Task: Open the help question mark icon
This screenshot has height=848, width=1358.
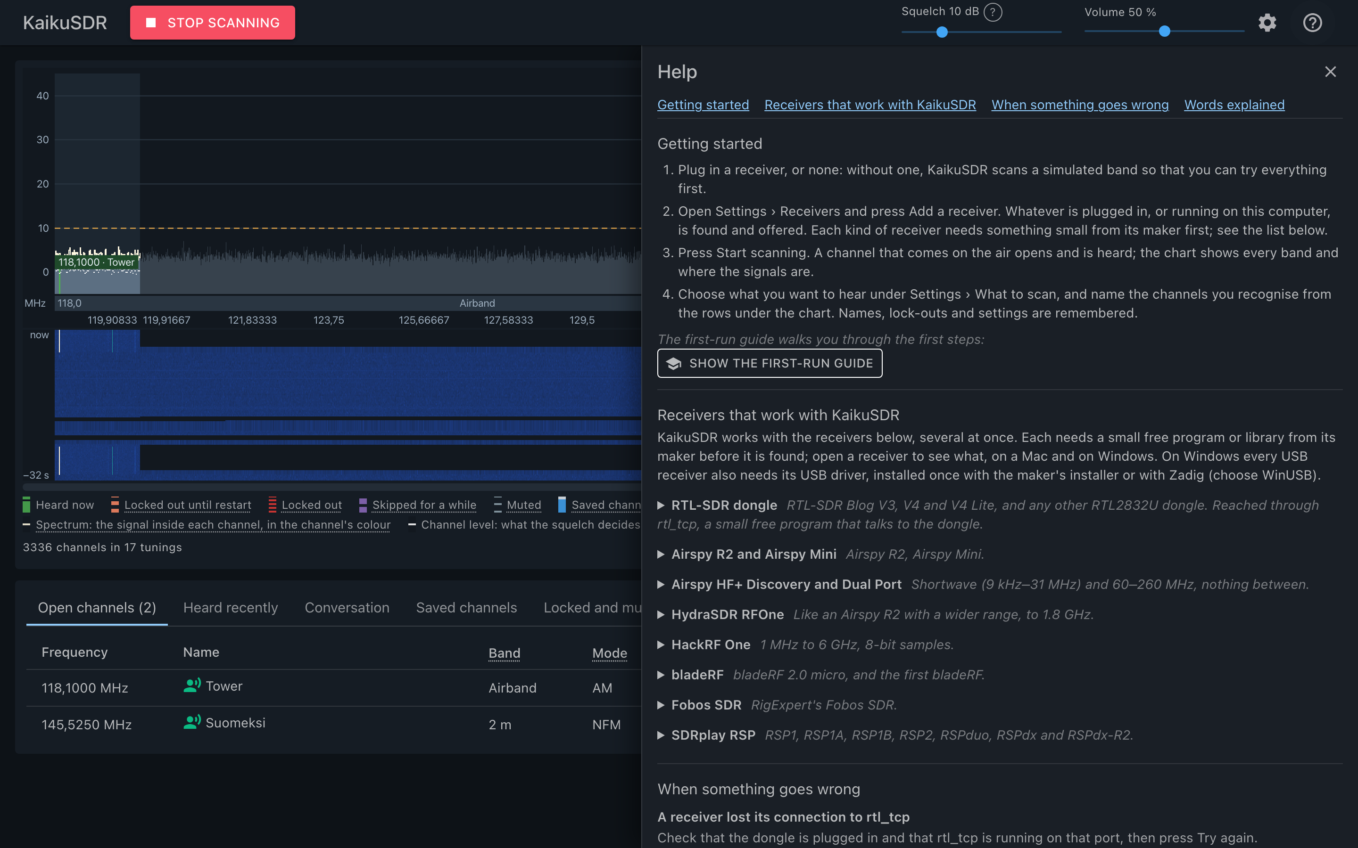Action: (x=1312, y=23)
